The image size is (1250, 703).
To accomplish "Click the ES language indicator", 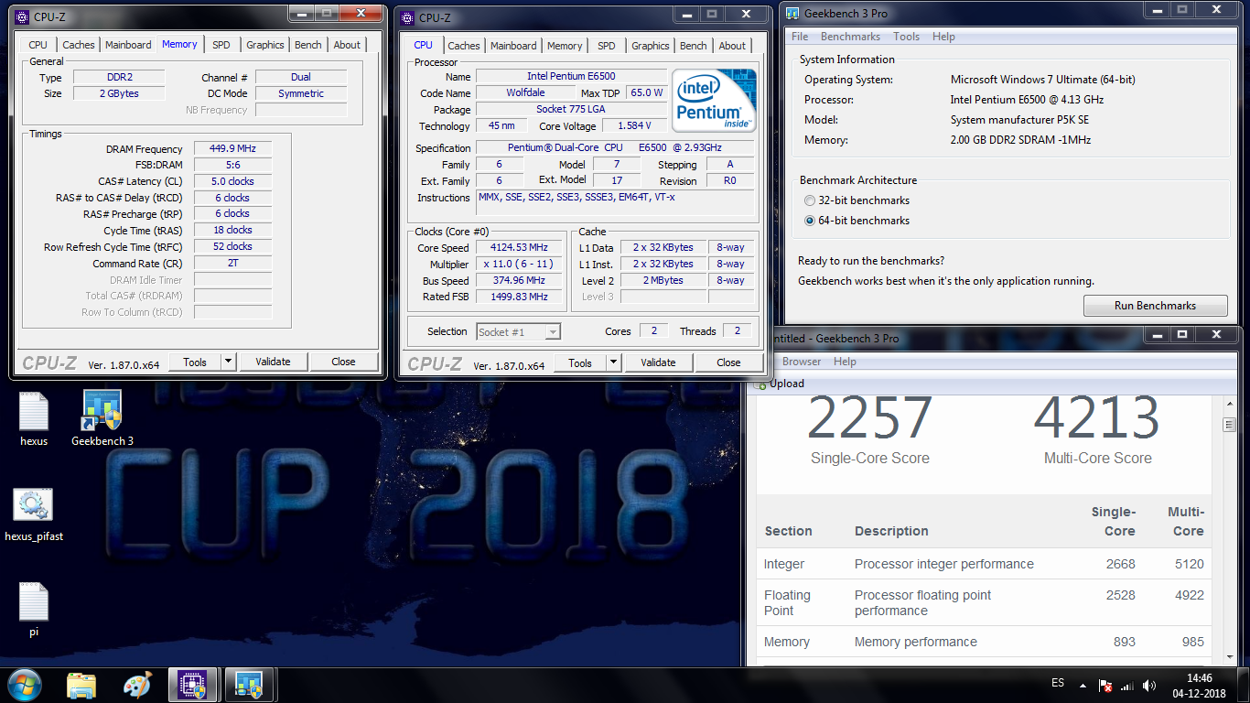I will pyautogui.click(x=1058, y=684).
